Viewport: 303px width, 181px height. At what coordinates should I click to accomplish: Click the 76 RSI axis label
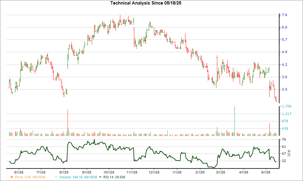pyautogui.click(x=284, y=139)
